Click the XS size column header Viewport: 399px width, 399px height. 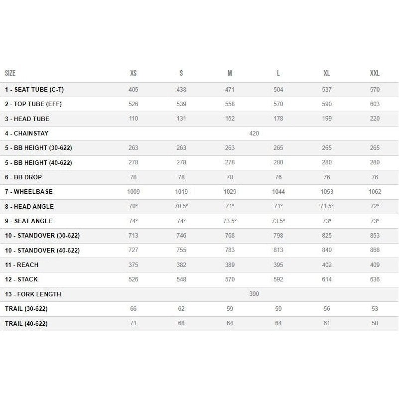point(133,73)
